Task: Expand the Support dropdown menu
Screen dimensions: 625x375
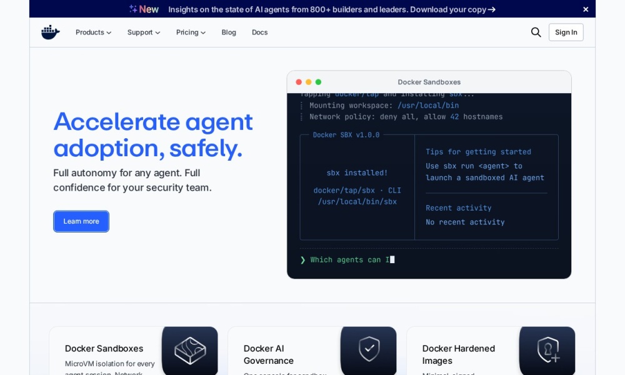Action: tap(144, 32)
